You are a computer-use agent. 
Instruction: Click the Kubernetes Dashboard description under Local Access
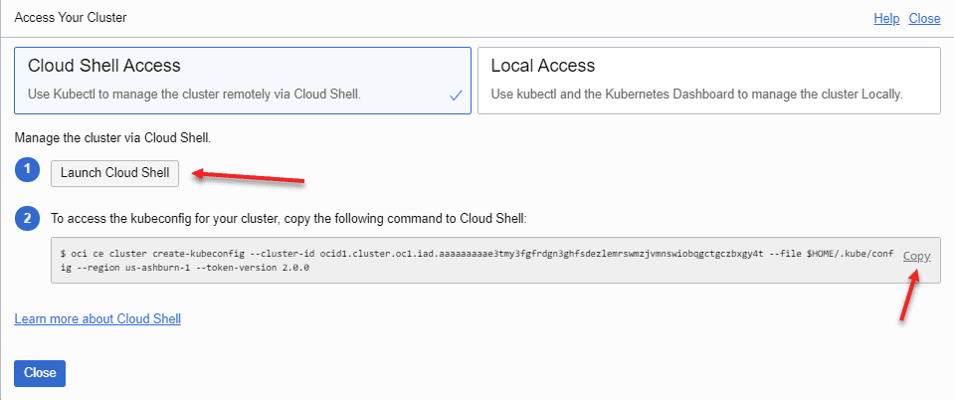pos(697,95)
